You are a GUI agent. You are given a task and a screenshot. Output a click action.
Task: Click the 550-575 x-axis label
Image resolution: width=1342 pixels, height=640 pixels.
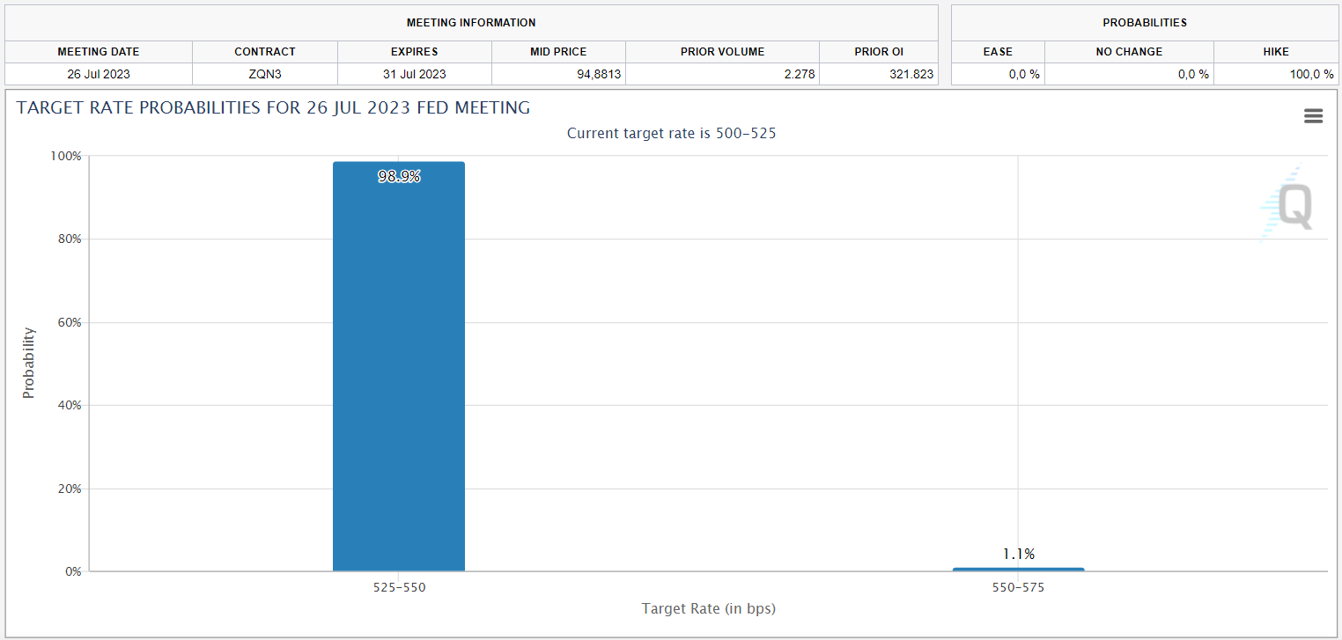1018,587
